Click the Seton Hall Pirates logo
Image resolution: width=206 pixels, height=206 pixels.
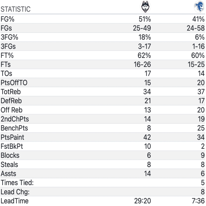(x=199, y=7)
